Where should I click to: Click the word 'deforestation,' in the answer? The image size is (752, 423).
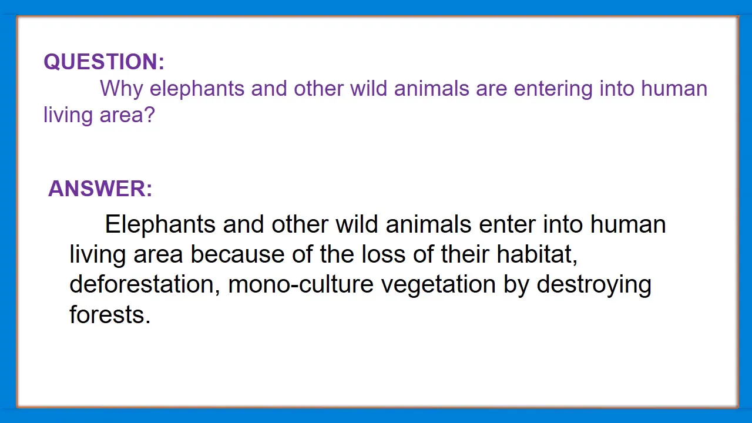click(145, 284)
